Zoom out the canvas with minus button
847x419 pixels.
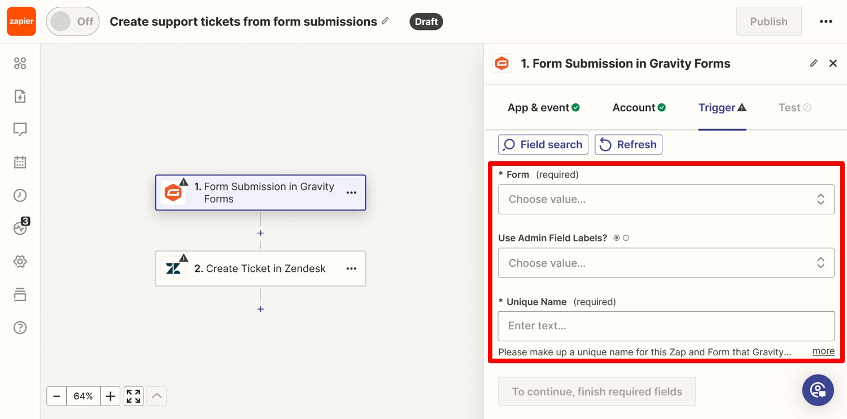[56, 396]
